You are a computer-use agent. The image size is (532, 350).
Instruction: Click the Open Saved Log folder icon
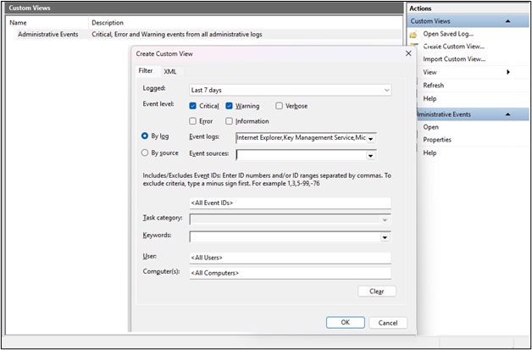pos(413,34)
